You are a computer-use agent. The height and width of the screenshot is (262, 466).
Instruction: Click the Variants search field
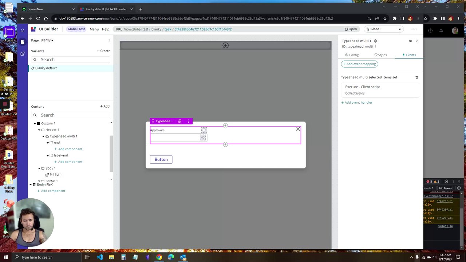click(x=71, y=60)
